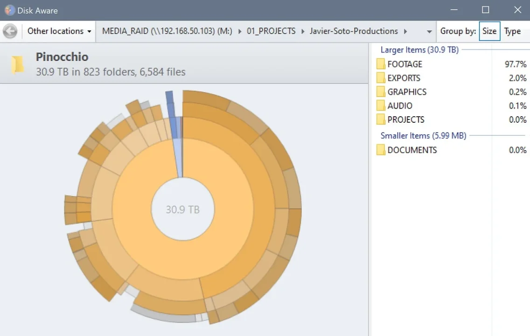Click the FOOTAGE folder icon

pyautogui.click(x=381, y=64)
